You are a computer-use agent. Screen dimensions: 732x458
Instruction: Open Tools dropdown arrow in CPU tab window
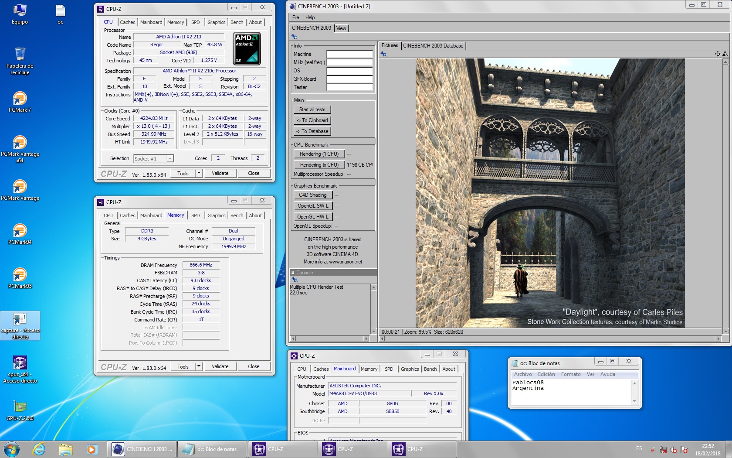click(x=199, y=173)
